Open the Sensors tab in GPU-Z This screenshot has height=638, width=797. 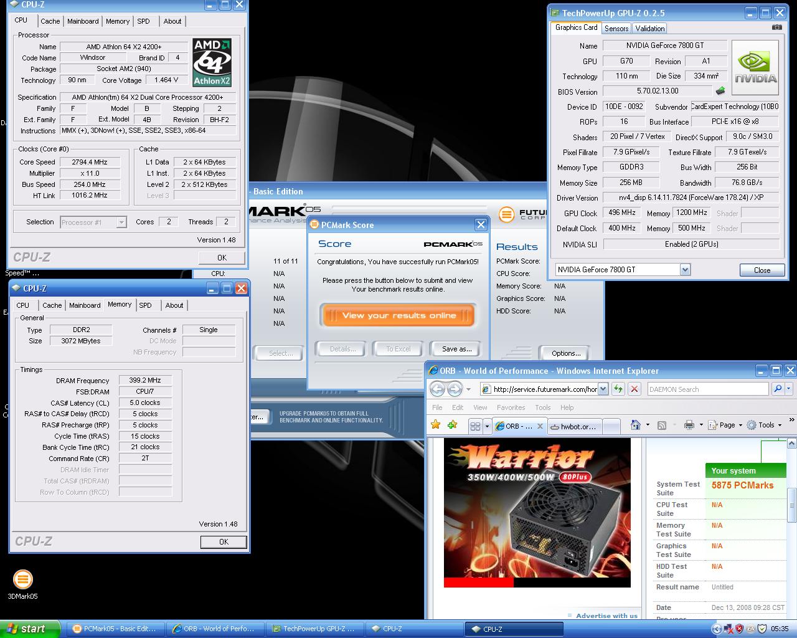[616, 29]
